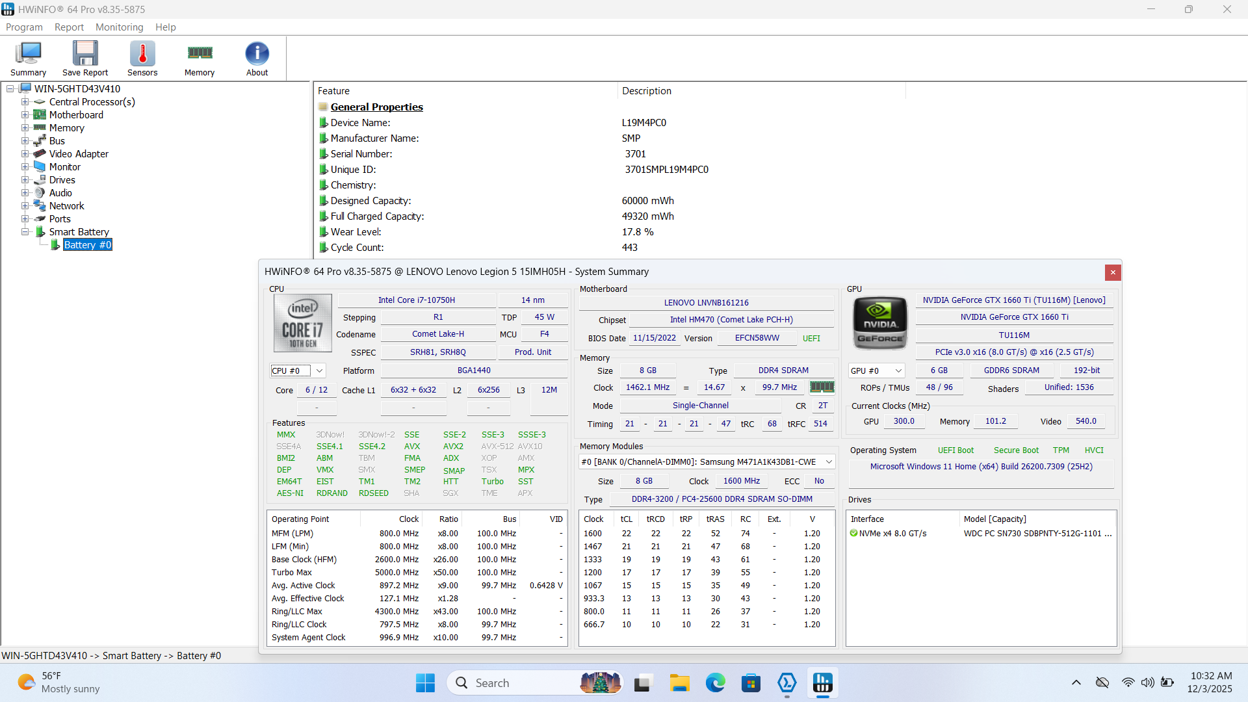Collapse the Smart Battery tree node
The height and width of the screenshot is (702, 1248).
coord(25,232)
